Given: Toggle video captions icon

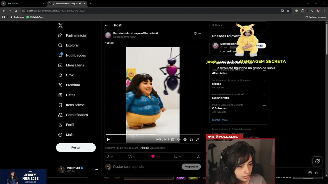Looking at the screenshot, I should [173, 140].
